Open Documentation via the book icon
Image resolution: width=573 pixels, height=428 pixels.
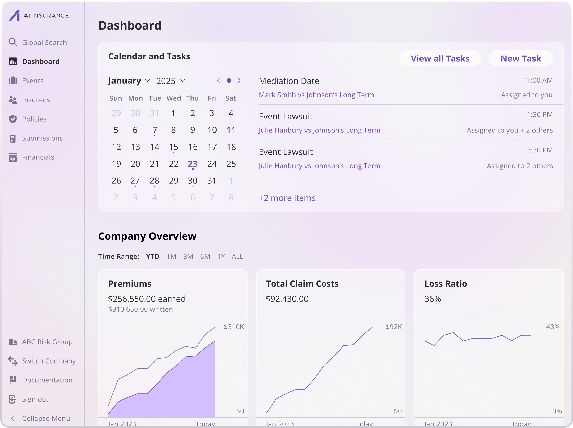point(13,380)
